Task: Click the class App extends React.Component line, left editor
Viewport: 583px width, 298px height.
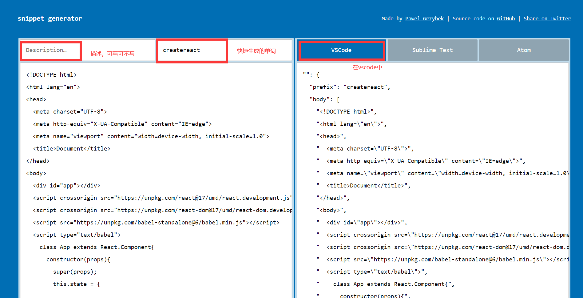Action: (x=97, y=247)
